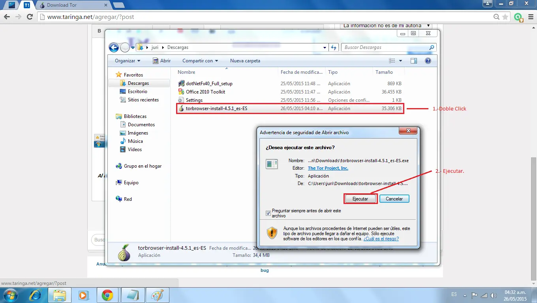Click the Explorer search magnifier icon
The image size is (537, 303).
coord(432,47)
